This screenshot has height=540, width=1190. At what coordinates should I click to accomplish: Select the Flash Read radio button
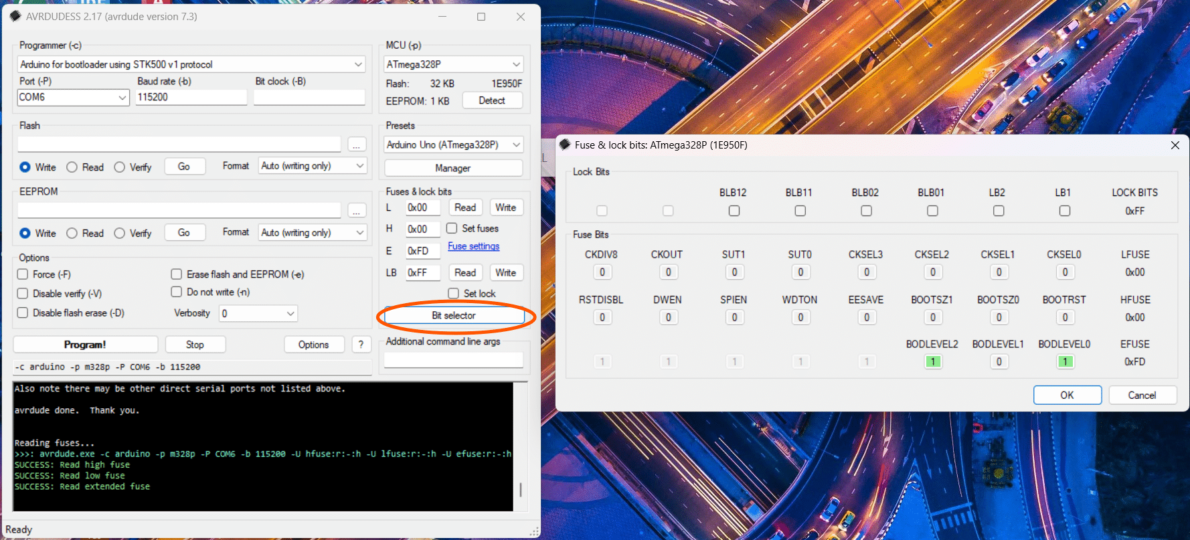point(72,167)
